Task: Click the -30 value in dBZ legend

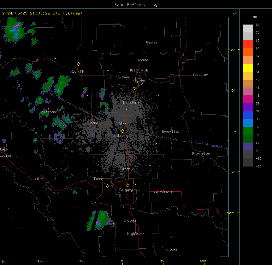Action: coord(258,166)
